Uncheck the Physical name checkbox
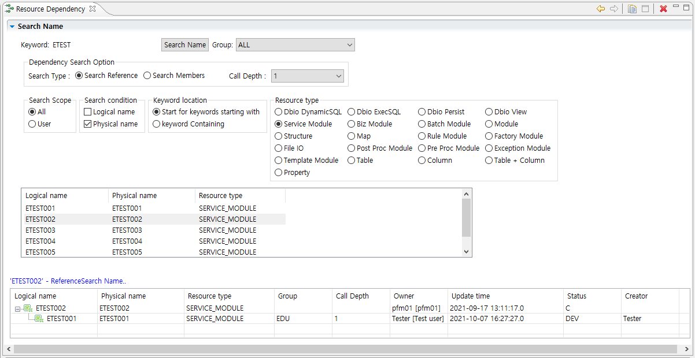Viewport: 695px width, 358px height. click(88, 124)
